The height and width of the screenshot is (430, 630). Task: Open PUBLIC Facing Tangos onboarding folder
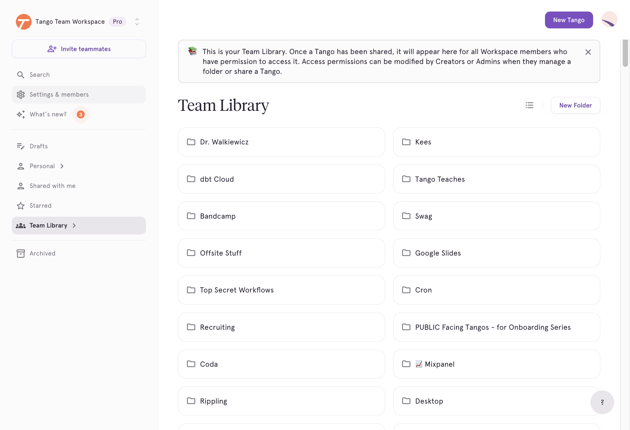coord(497,327)
